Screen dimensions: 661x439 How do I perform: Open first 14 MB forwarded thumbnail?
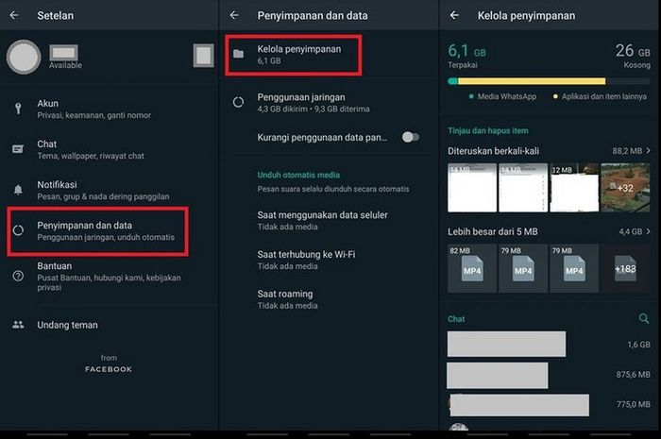(x=472, y=188)
